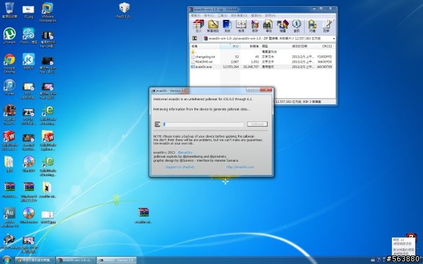423x264 pixels.
Task: Open the http://evasi0n.com link
Action: coord(240,167)
